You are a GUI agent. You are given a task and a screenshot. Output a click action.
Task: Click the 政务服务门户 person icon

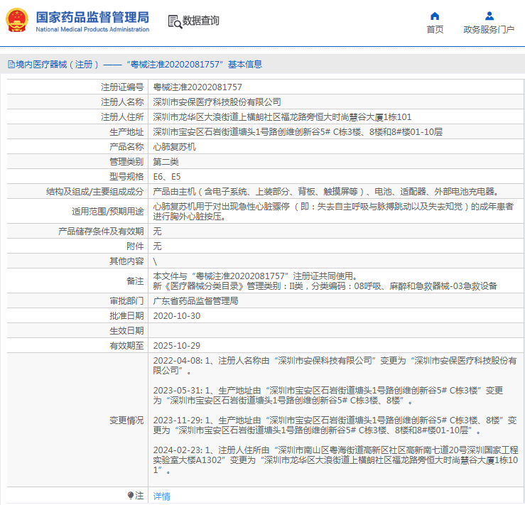click(x=489, y=16)
